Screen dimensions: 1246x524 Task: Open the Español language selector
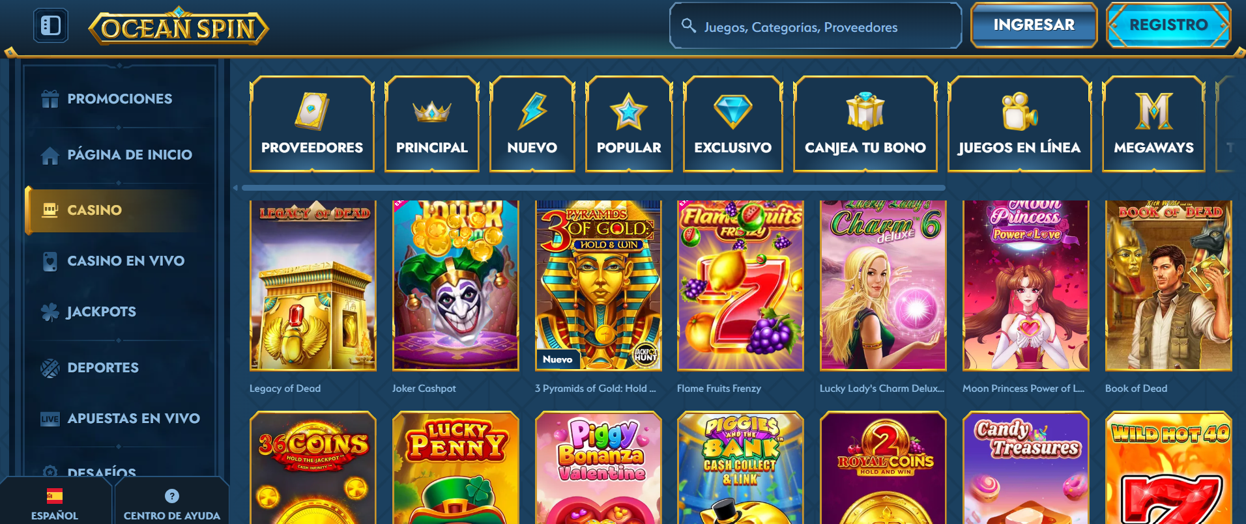coord(55,504)
